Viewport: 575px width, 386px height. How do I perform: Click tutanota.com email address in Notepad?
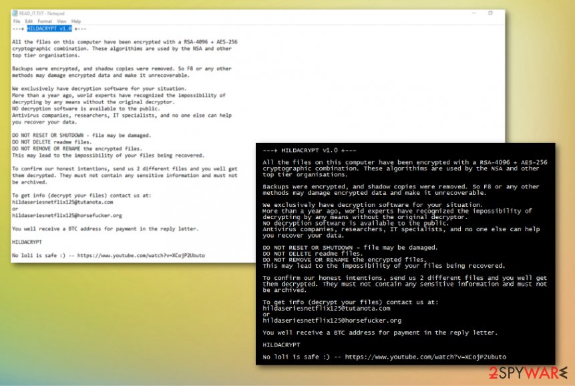click(62, 202)
